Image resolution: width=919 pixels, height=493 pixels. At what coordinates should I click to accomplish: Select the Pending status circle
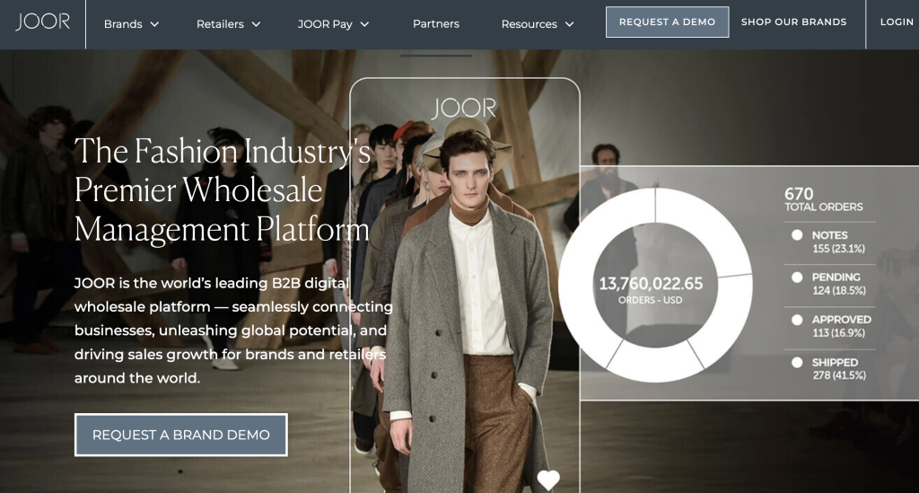[797, 277]
